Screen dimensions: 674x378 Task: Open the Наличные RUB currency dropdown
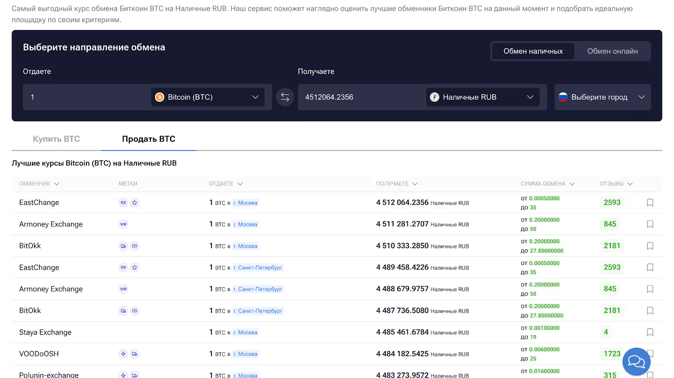click(x=482, y=97)
